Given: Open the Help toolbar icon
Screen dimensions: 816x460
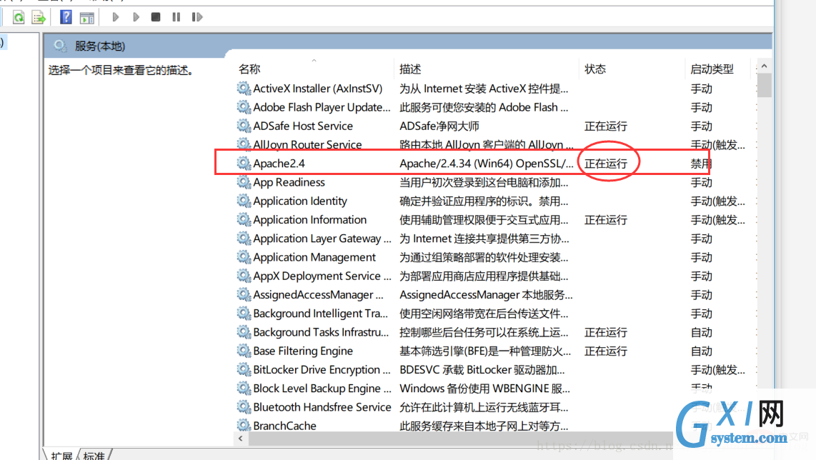Looking at the screenshot, I should click(66, 17).
